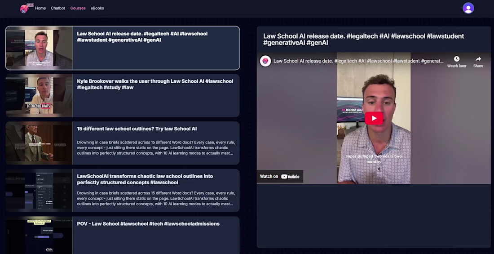Image resolution: width=494 pixels, height=254 pixels.
Task: Click title 'LawSchoolAI transforms chaotic law school outlines'
Action: point(145,179)
